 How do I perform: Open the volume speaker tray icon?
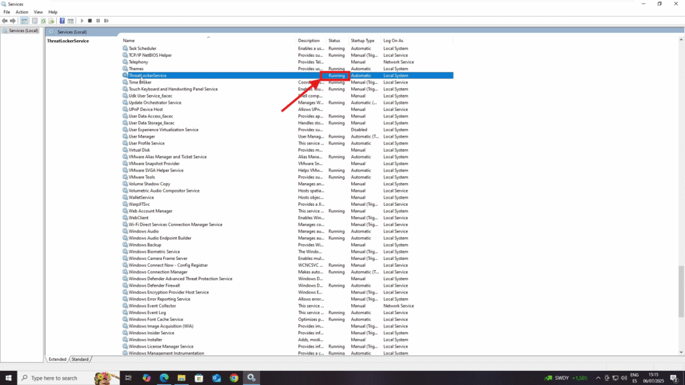click(624, 378)
